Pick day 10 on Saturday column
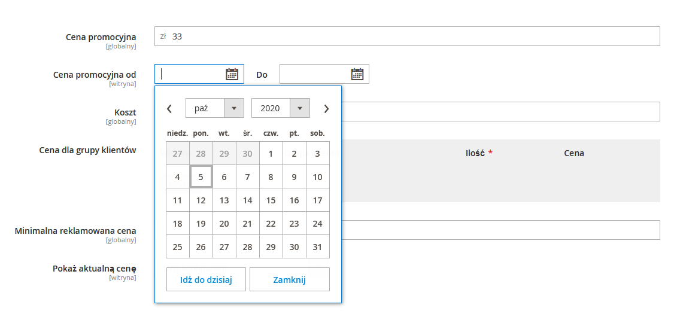 pyautogui.click(x=318, y=176)
